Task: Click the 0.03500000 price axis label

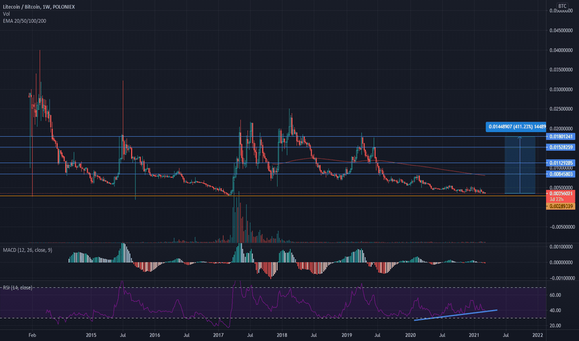Action: point(561,69)
